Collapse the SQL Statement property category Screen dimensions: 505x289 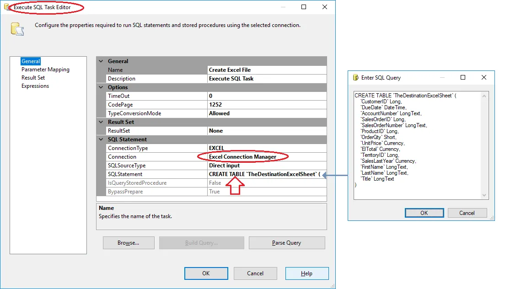[101, 139]
